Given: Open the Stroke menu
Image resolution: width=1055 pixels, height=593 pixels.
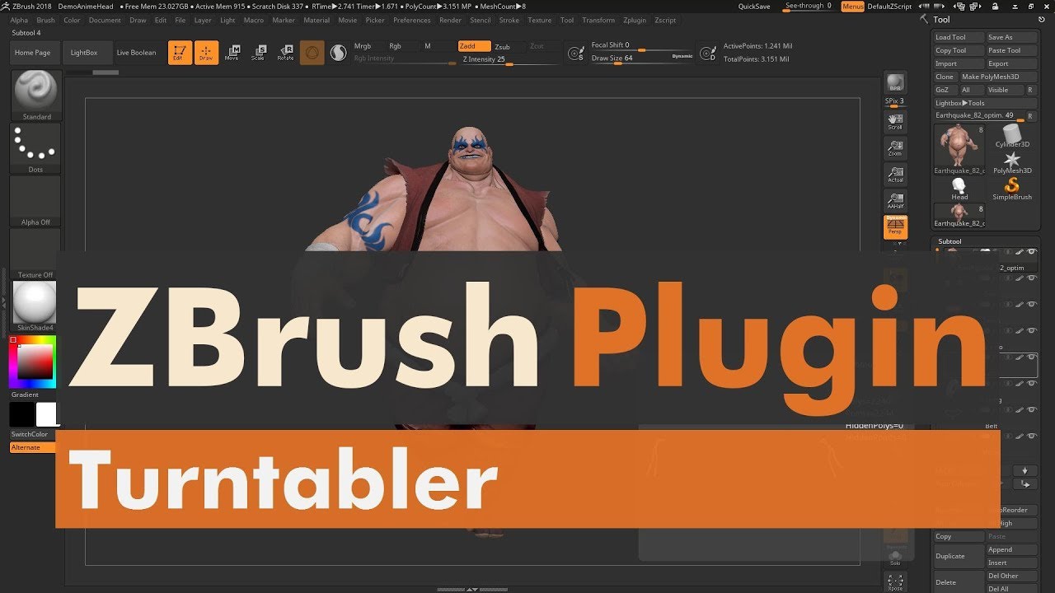Looking at the screenshot, I should (509, 20).
